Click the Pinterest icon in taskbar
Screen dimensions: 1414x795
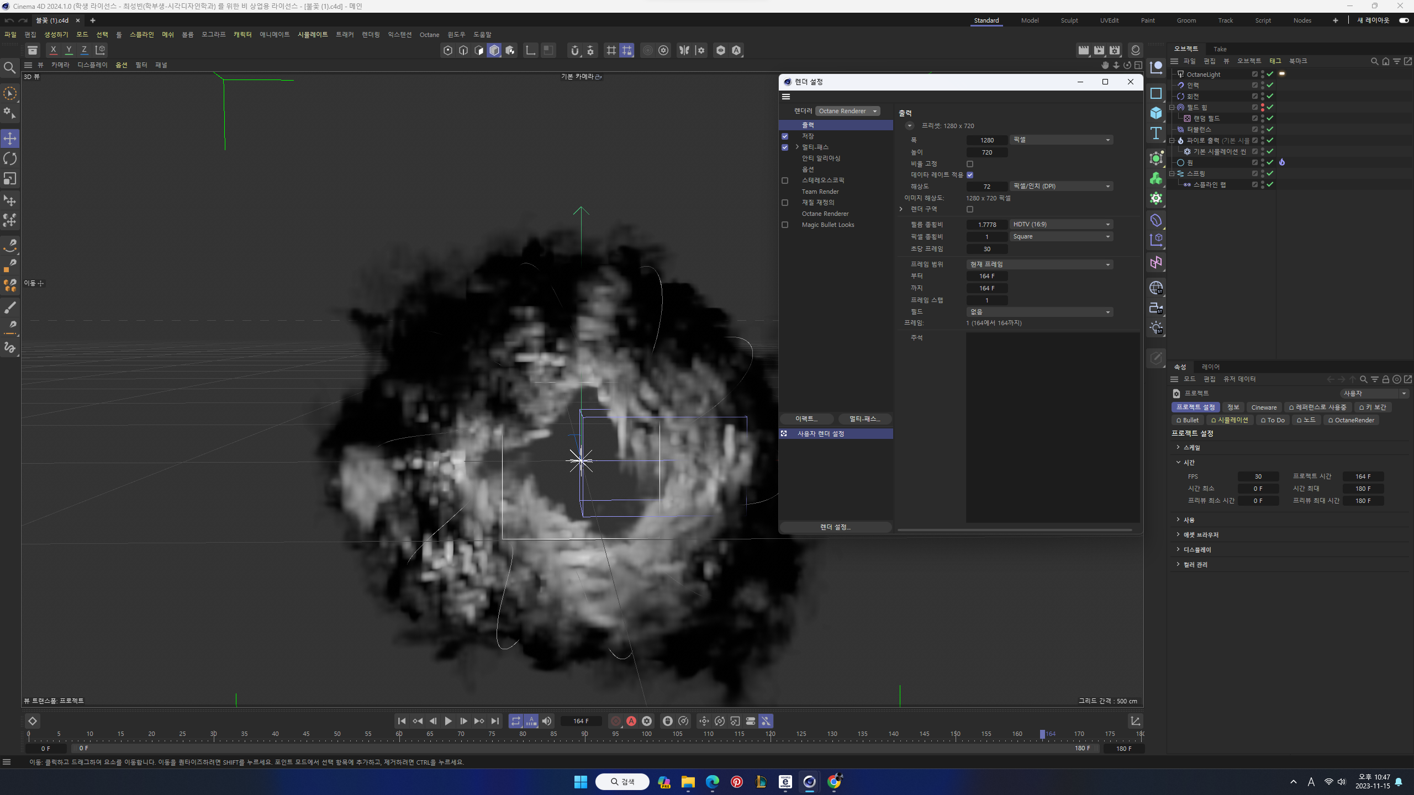pos(736,782)
